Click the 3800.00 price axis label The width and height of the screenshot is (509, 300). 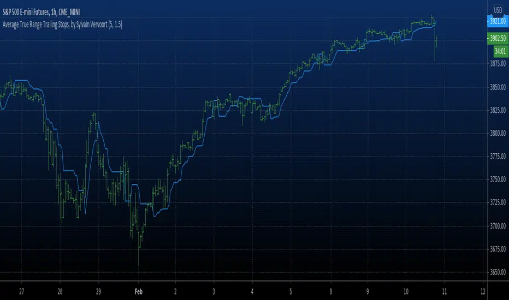point(498,133)
